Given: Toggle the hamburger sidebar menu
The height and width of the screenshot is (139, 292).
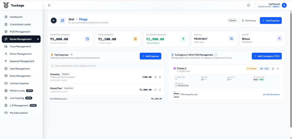Looking at the screenshot, I should click(49, 5).
